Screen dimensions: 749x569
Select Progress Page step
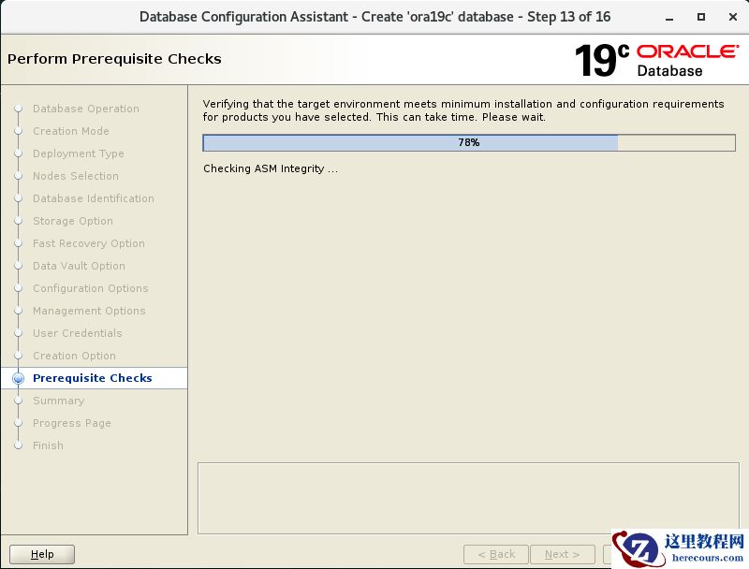point(72,423)
